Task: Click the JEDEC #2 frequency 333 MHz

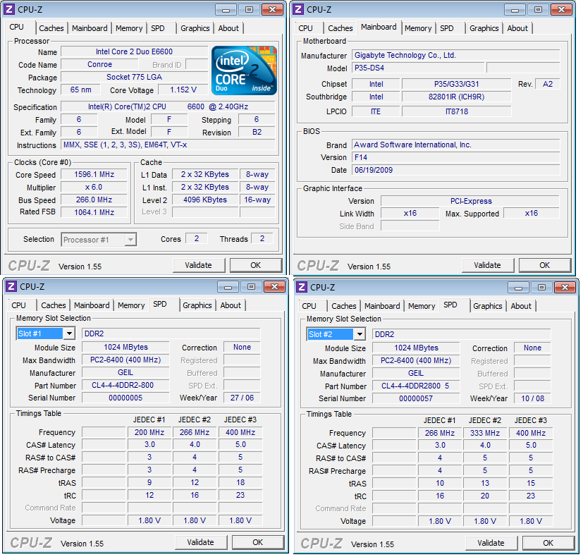Action: click(x=485, y=433)
